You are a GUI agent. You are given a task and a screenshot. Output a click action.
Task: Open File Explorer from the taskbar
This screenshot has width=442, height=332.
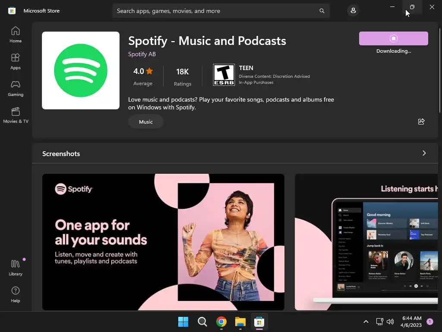[x=240, y=322]
